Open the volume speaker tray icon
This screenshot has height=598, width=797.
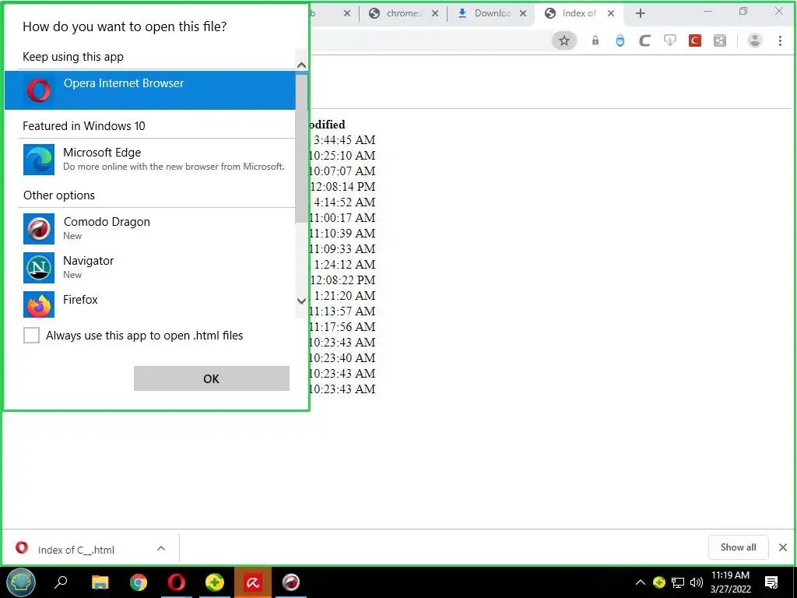[697, 582]
